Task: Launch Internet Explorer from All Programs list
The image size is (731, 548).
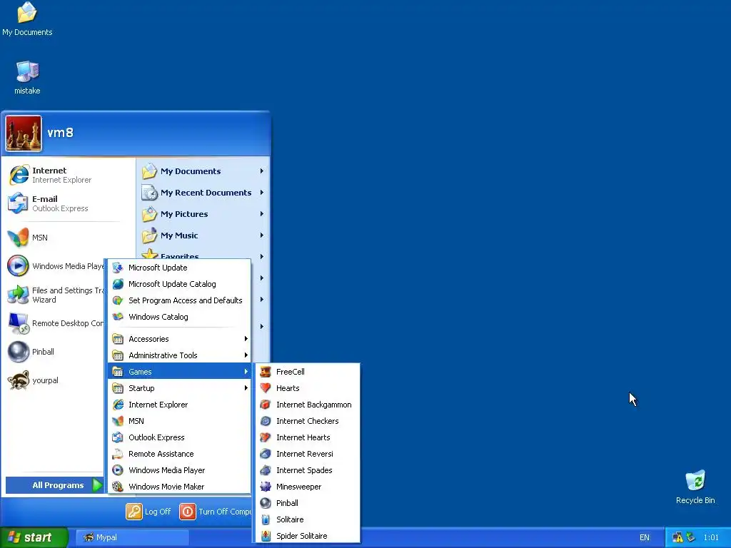Action: (179, 405)
